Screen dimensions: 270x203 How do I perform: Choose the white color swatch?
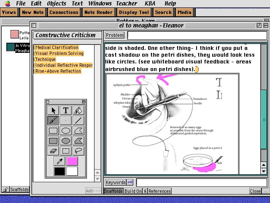72,171
